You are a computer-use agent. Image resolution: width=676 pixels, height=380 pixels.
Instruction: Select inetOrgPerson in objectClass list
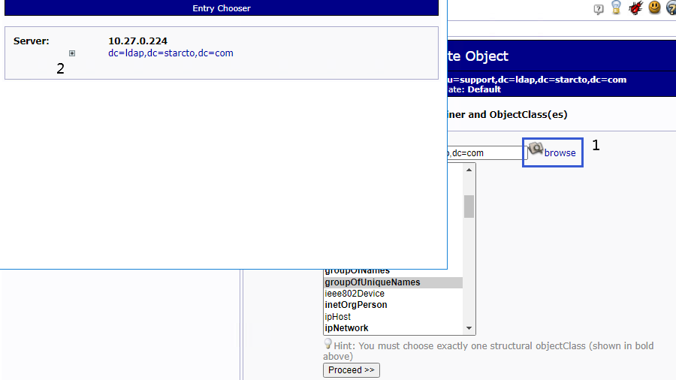coord(393,305)
